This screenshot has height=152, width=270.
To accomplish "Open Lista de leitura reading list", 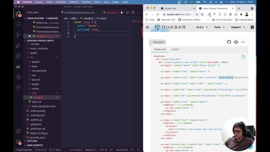I will [x=244, y=20].
